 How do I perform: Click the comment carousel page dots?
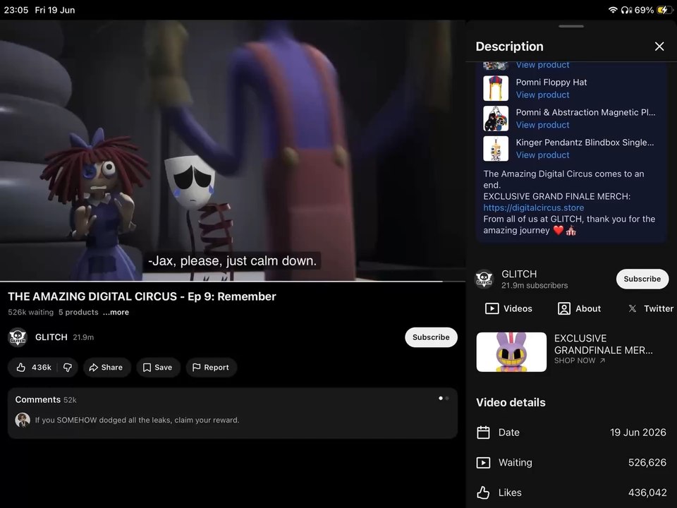pos(444,398)
